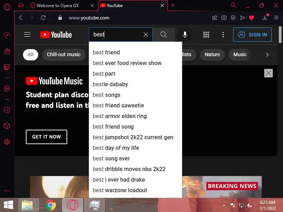Select the All filter chip
This screenshot has height=212, width=283.
pos(30,54)
